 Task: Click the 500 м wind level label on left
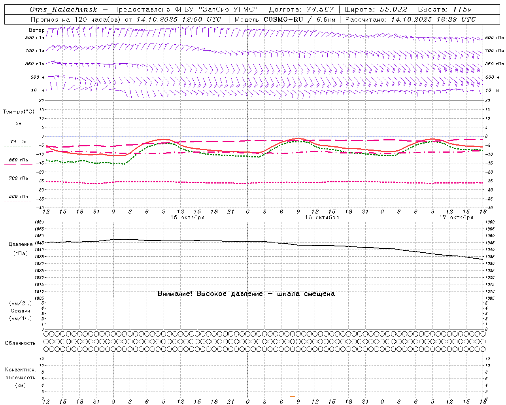(38, 77)
